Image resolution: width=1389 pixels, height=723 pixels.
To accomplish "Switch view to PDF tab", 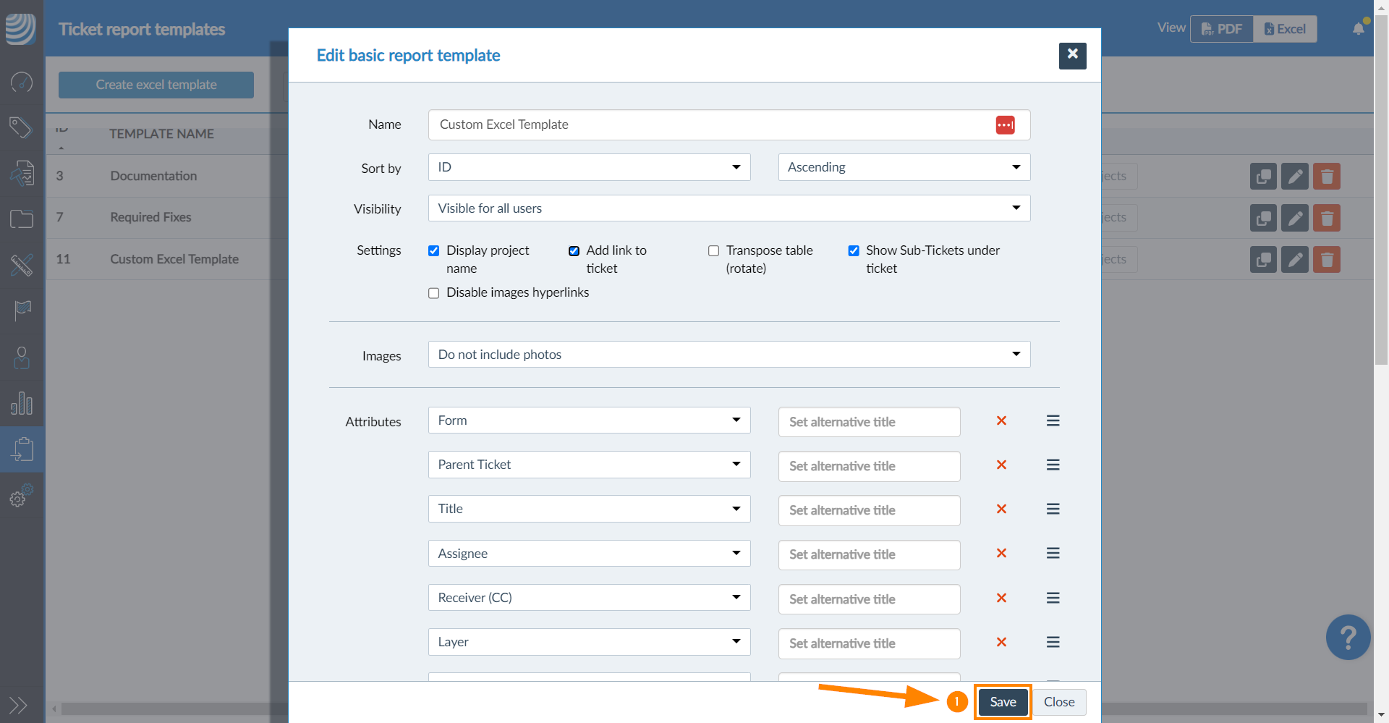I will point(1222,29).
